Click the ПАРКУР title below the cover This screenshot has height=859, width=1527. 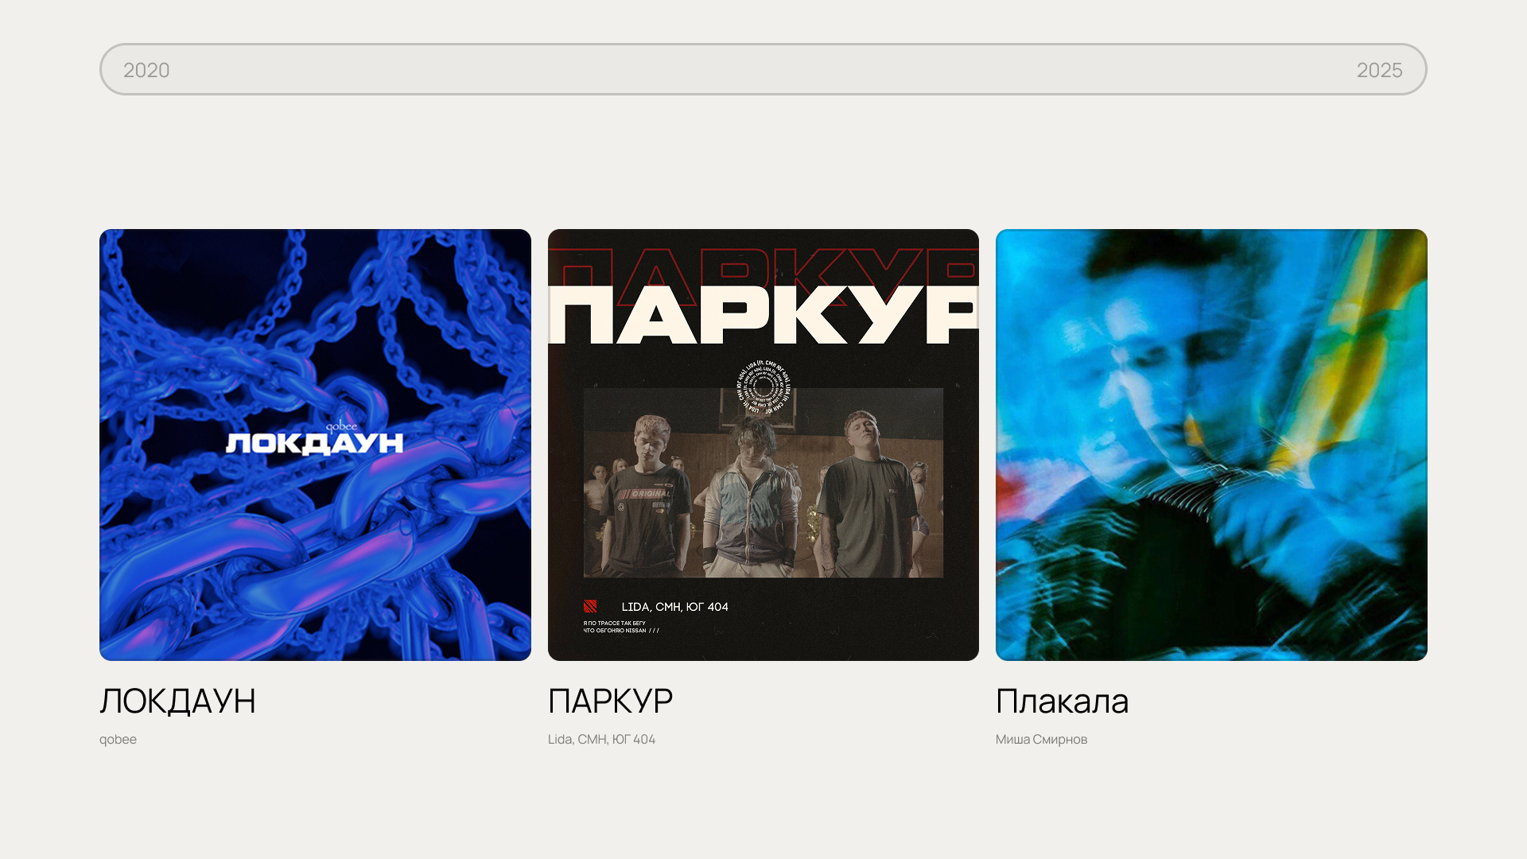point(610,701)
